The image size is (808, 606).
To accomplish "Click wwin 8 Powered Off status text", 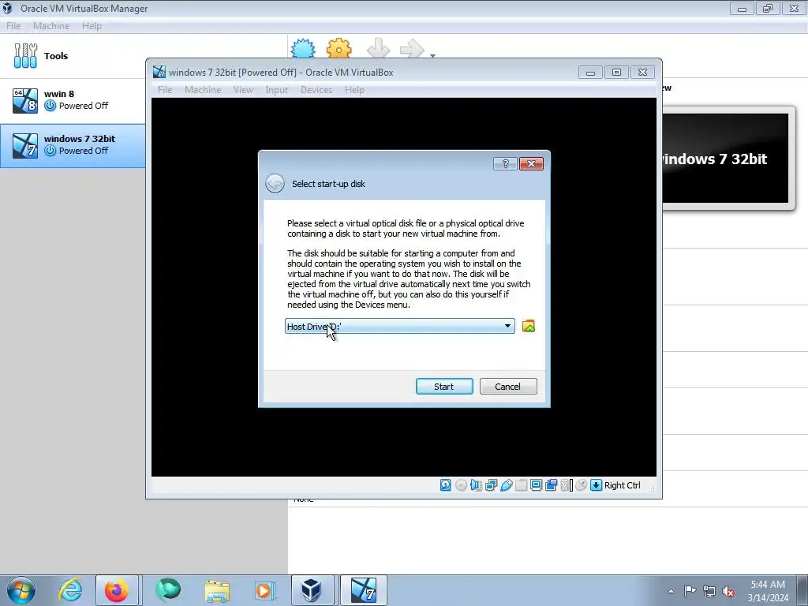I will [x=84, y=106].
